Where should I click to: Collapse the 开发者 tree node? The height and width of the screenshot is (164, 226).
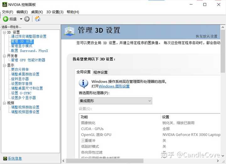(x=4, y=56)
